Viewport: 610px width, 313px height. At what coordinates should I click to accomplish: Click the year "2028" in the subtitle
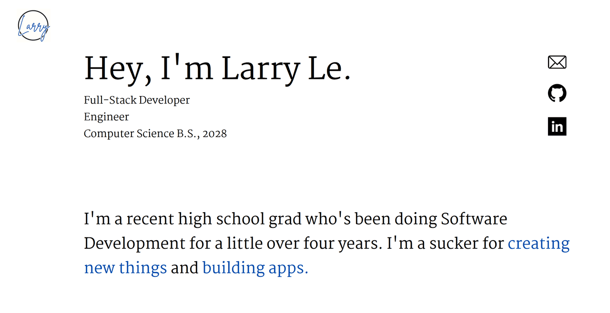coord(214,134)
